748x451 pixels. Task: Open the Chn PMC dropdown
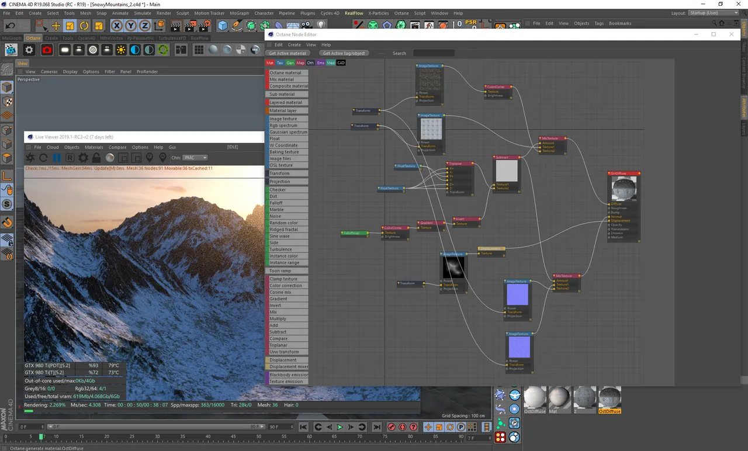tap(195, 158)
